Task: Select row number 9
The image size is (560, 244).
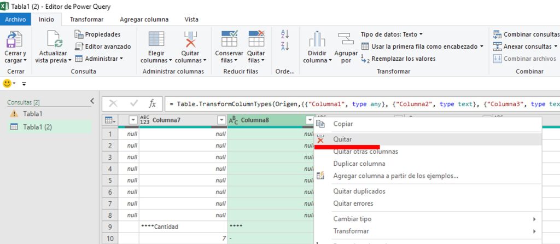Action: pos(110,227)
